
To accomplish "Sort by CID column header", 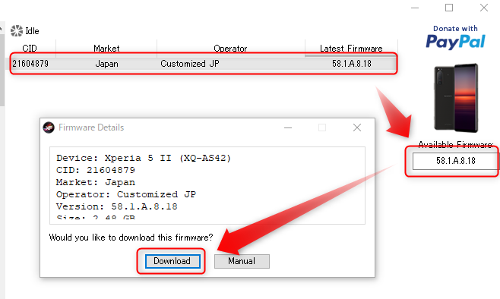I will point(30,49).
